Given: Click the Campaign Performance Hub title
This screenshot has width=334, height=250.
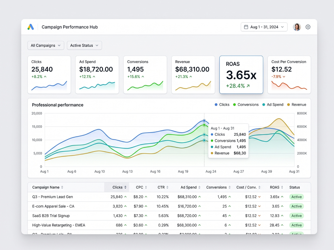Looking at the screenshot, I should point(70,27).
